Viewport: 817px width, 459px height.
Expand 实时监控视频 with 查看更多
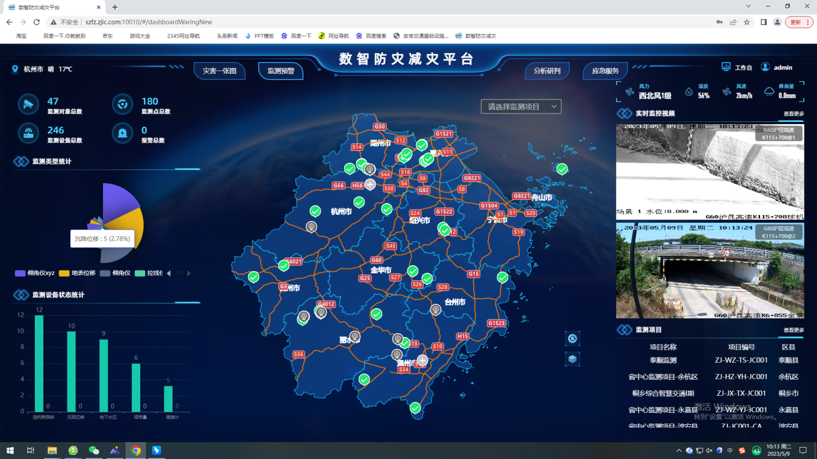794,114
